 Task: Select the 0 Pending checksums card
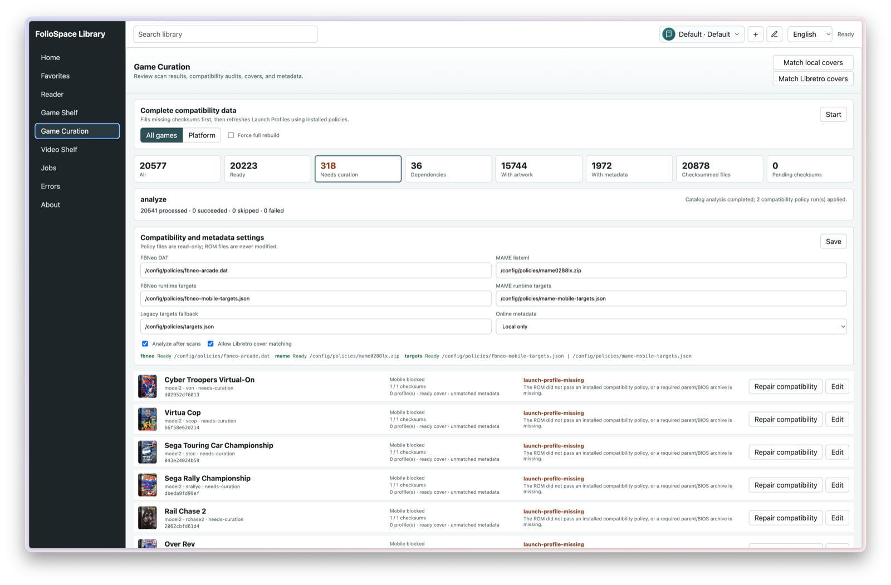(x=810, y=169)
